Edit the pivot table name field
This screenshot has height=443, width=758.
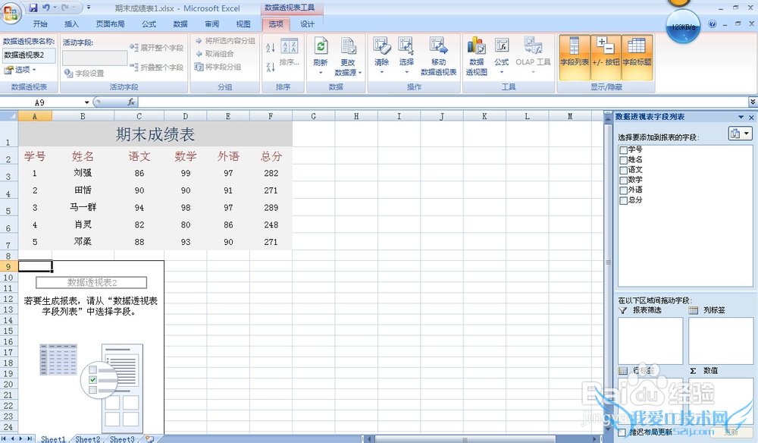tap(29, 55)
